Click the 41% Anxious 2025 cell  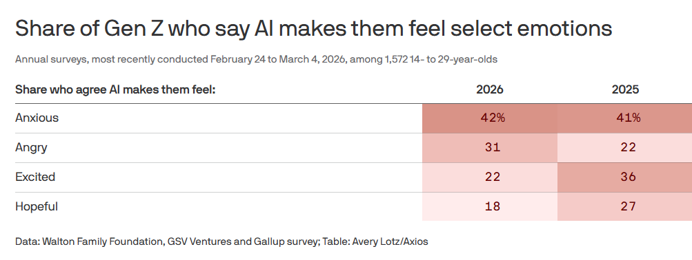pos(625,118)
